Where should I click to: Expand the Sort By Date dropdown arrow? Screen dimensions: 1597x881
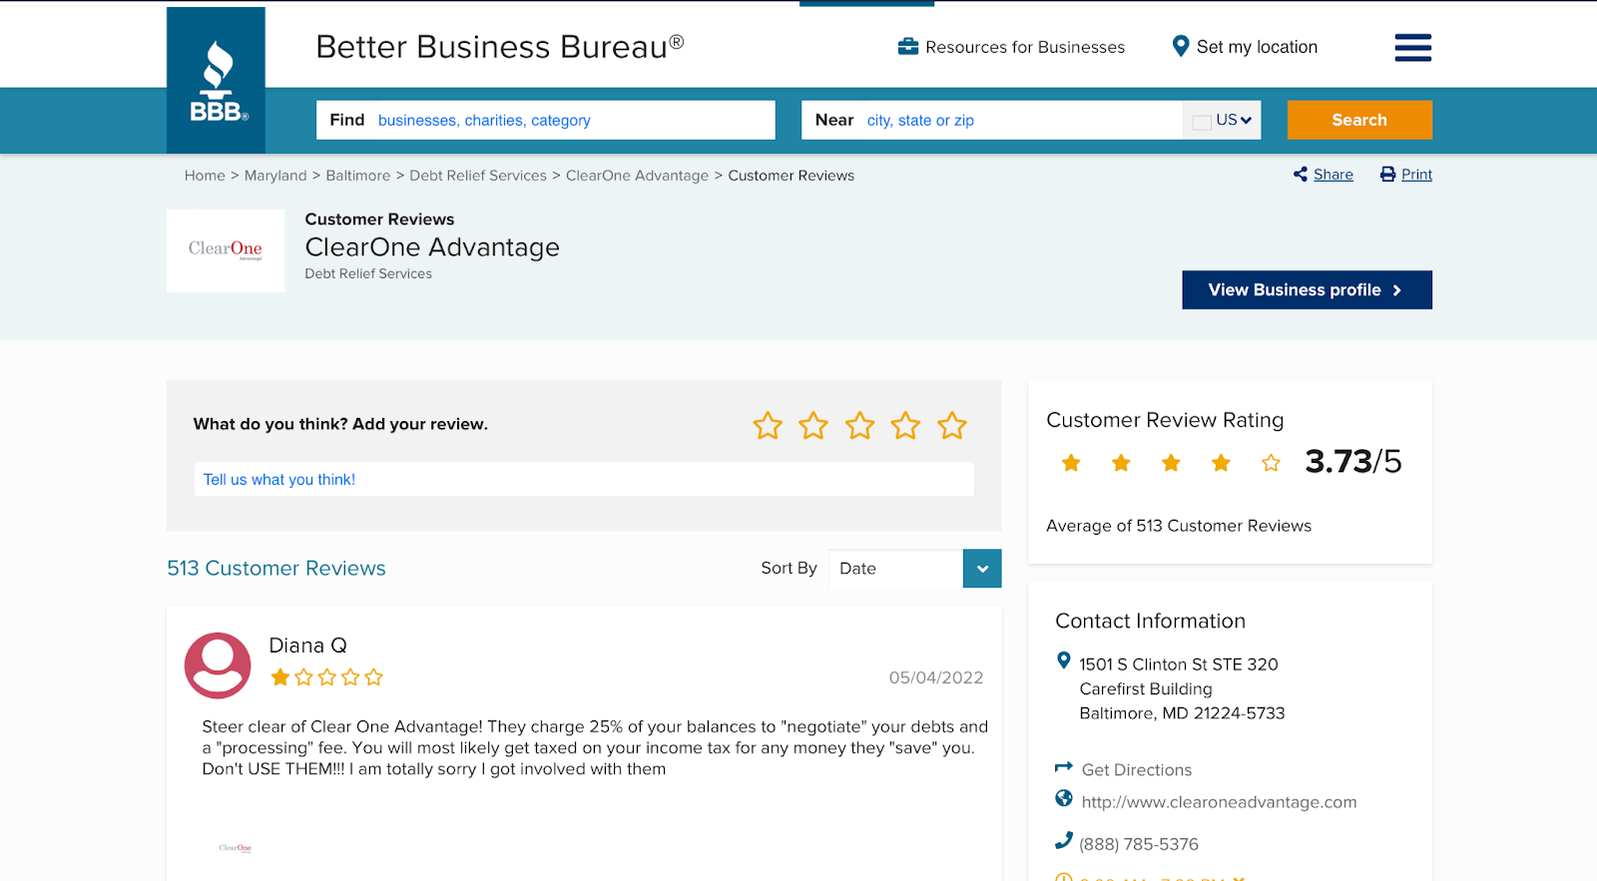(x=982, y=569)
